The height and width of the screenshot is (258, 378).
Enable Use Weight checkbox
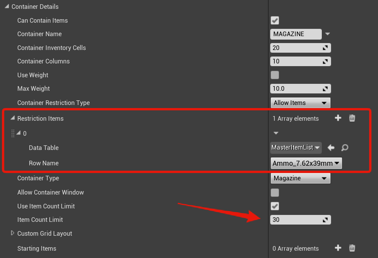[x=275, y=75]
